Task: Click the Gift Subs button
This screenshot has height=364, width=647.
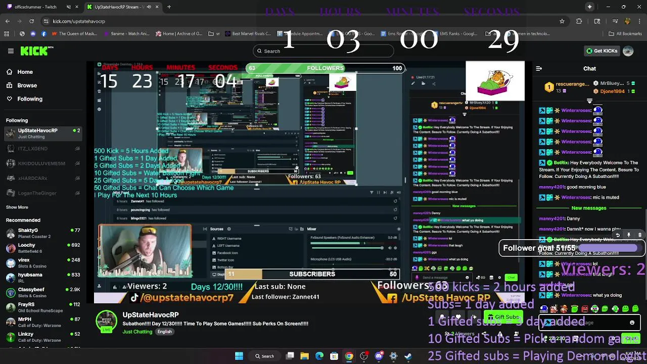Action: point(502,317)
